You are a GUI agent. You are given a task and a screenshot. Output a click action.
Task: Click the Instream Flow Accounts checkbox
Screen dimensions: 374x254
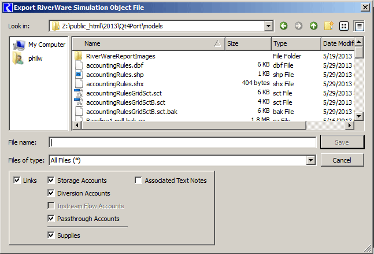point(51,206)
